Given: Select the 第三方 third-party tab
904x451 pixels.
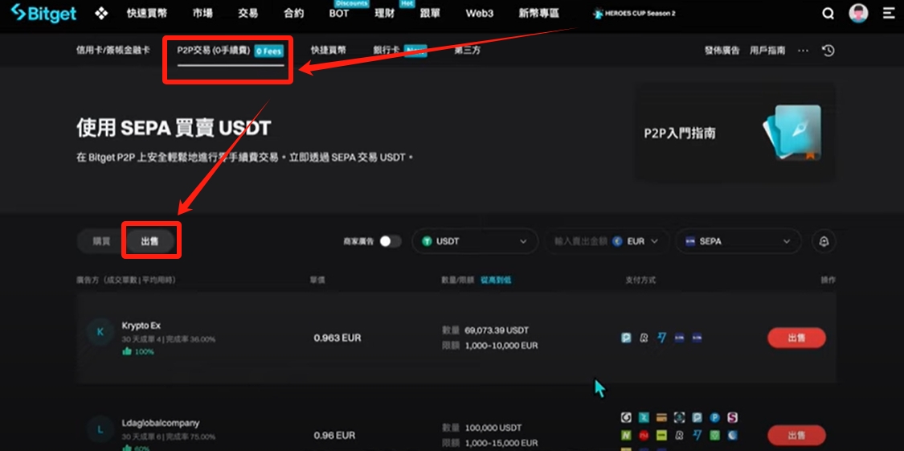Looking at the screenshot, I should [x=467, y=51].
